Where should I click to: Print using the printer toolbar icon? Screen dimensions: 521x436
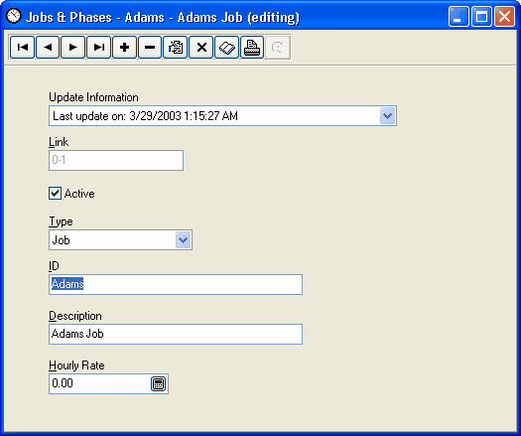252,48
